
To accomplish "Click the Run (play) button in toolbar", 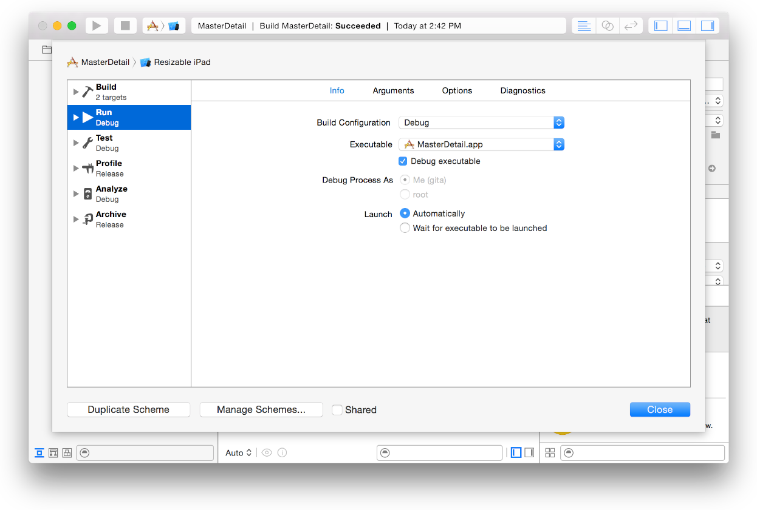I will click(96, 25).
